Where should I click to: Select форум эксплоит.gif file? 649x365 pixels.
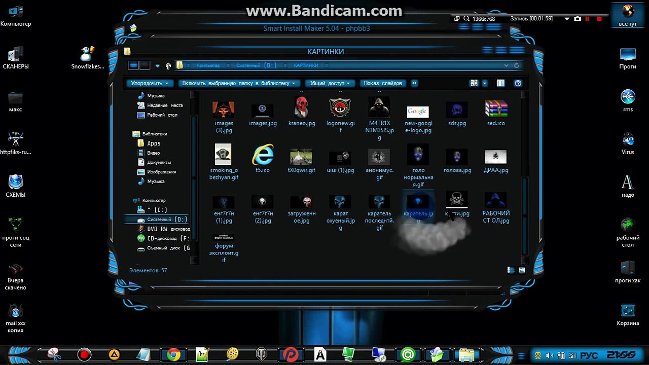[224, 248]
